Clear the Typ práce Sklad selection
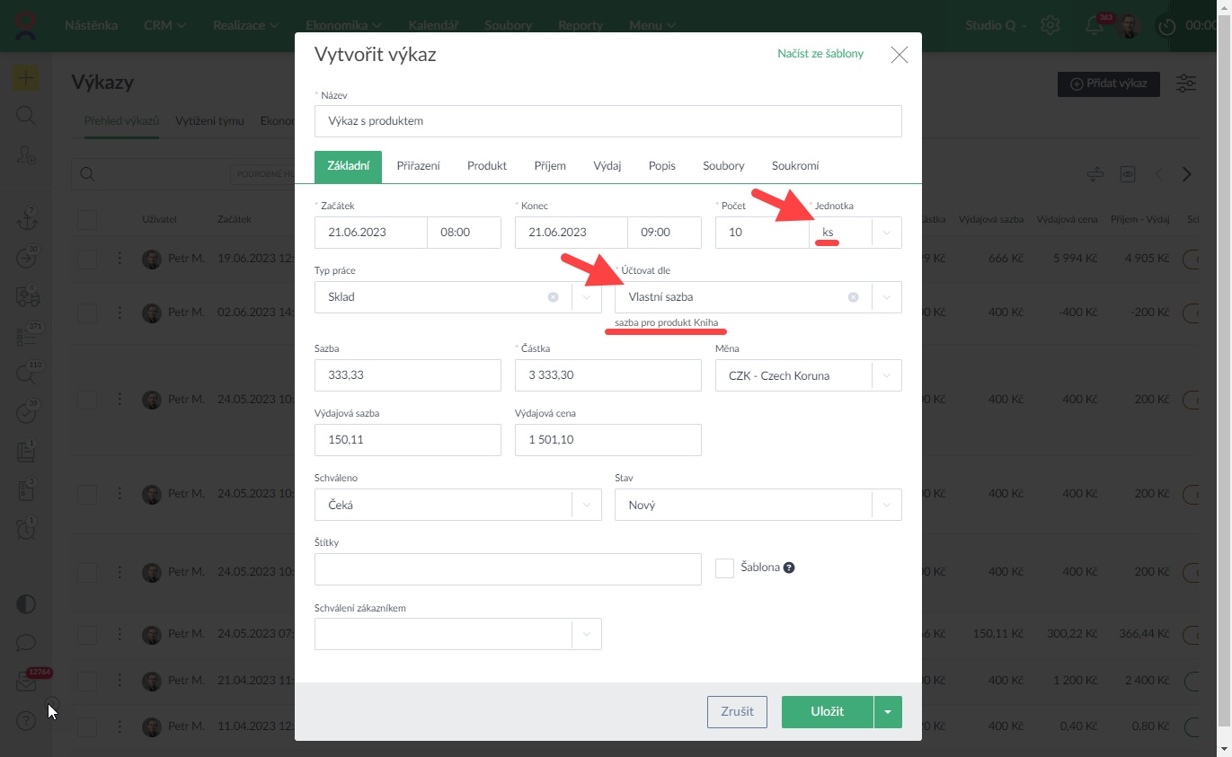This screenshot has width=1232, height=757. click(x=553, y=297)
